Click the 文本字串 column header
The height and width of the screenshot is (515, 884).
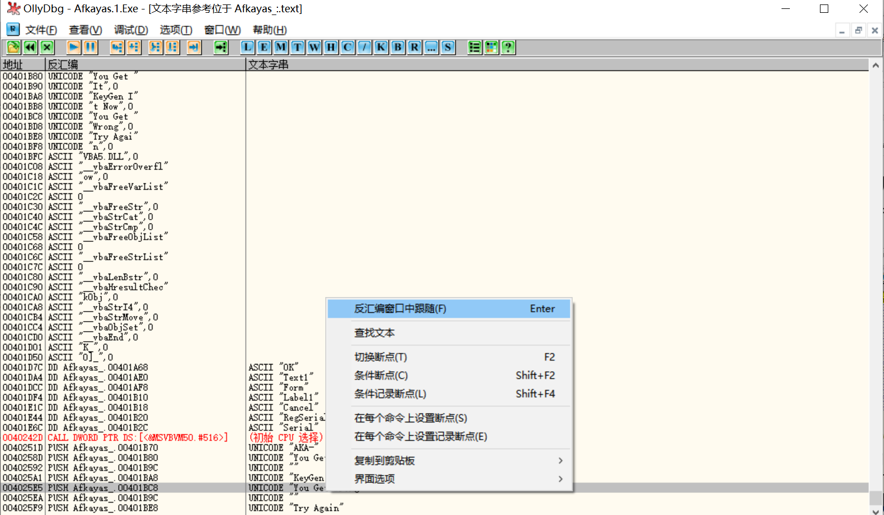[557, 65]
